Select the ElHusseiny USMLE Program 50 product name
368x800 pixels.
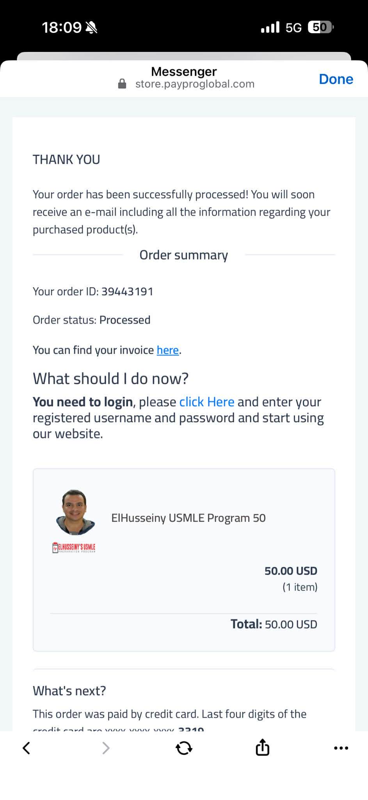188,518
